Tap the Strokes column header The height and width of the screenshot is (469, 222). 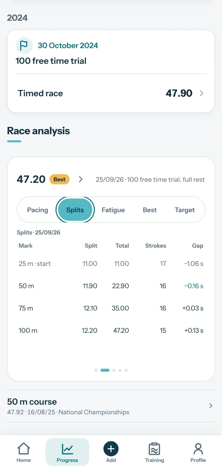pos(156,246)
